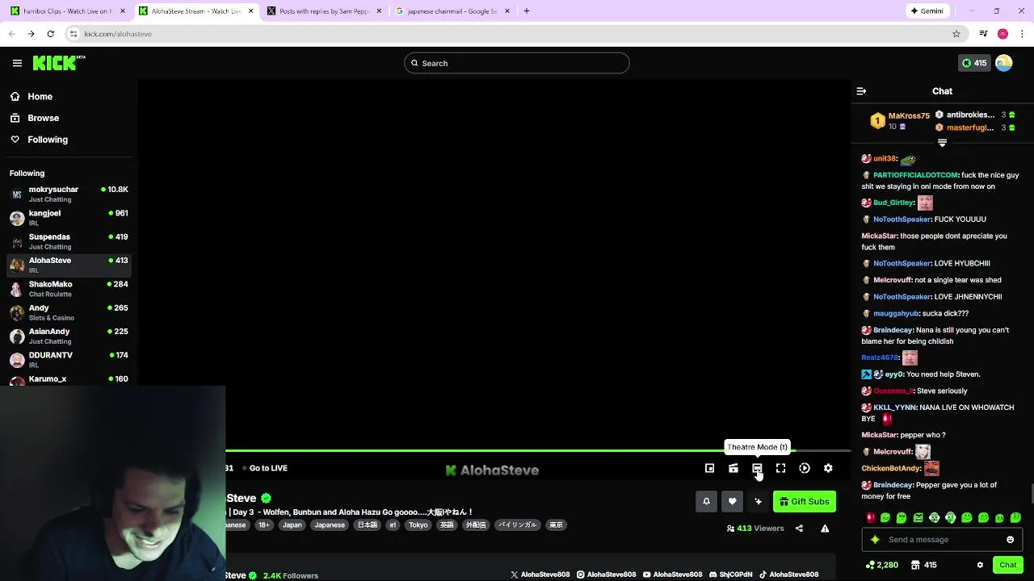Click MaKross75 top gifter entry
Screen dimensions: 1034x581
[x=899, y=121]
